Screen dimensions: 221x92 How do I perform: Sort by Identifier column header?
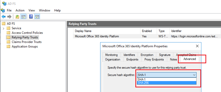[x=195, y=31]
